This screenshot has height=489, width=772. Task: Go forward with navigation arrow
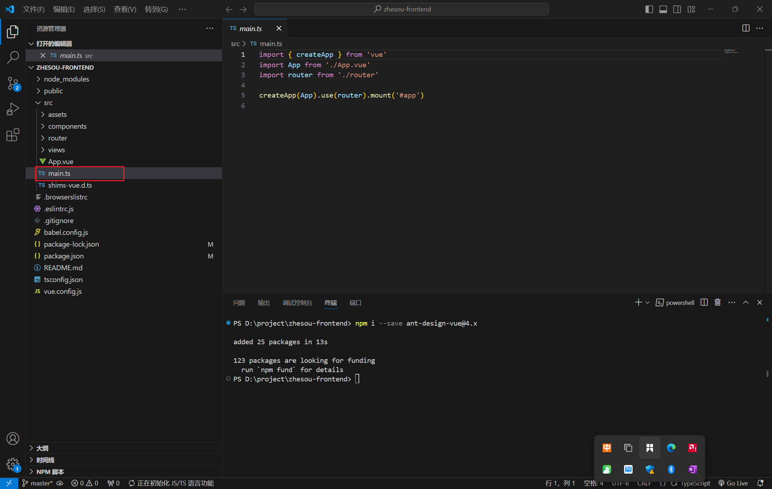(243, 9)
